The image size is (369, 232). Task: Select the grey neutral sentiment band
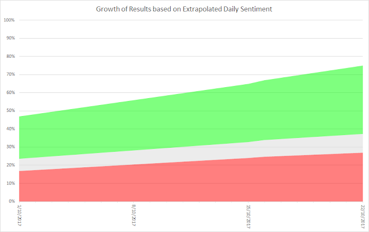pyautogui.click(x=191, y=154)
